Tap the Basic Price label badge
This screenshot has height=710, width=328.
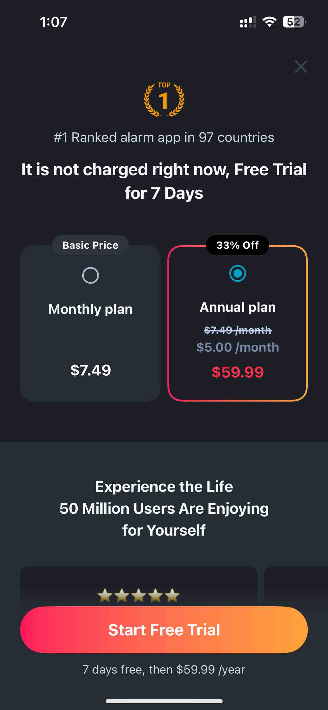coord(90,245)
